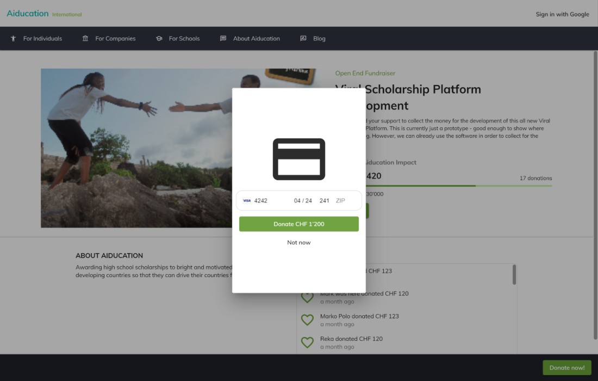The height and width of the screenshot is (381, 598).
Task: Click the Blog icon
Action: (x=303, y=39)
